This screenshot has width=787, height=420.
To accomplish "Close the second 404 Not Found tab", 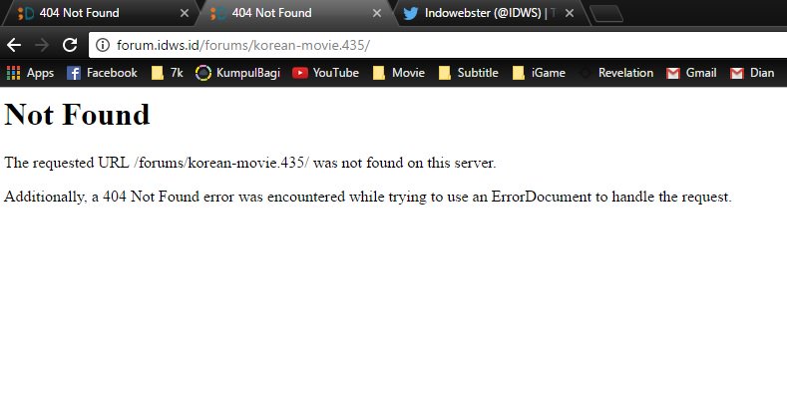I will coord(377,13).
